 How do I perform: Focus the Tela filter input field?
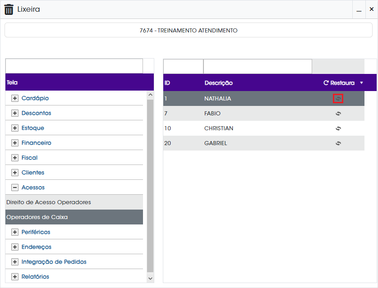(74, 66)
